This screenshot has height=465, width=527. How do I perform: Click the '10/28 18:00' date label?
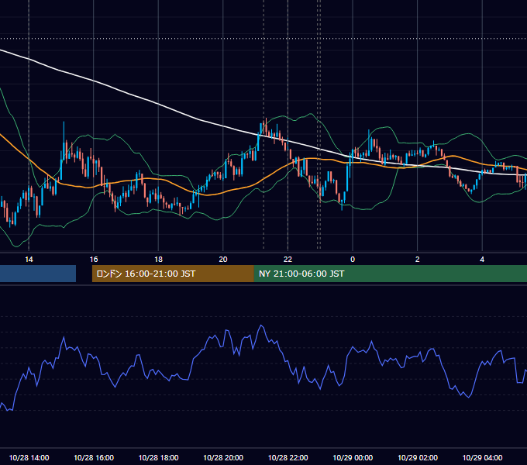(158, 458)
